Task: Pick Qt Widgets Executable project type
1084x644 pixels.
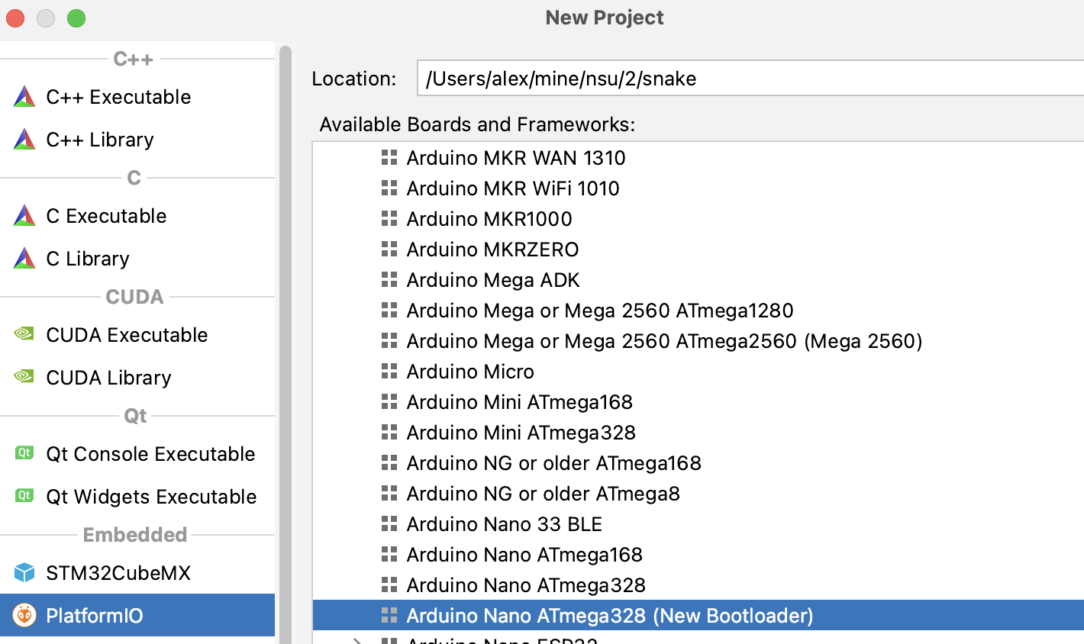Action: coord(137,497)
